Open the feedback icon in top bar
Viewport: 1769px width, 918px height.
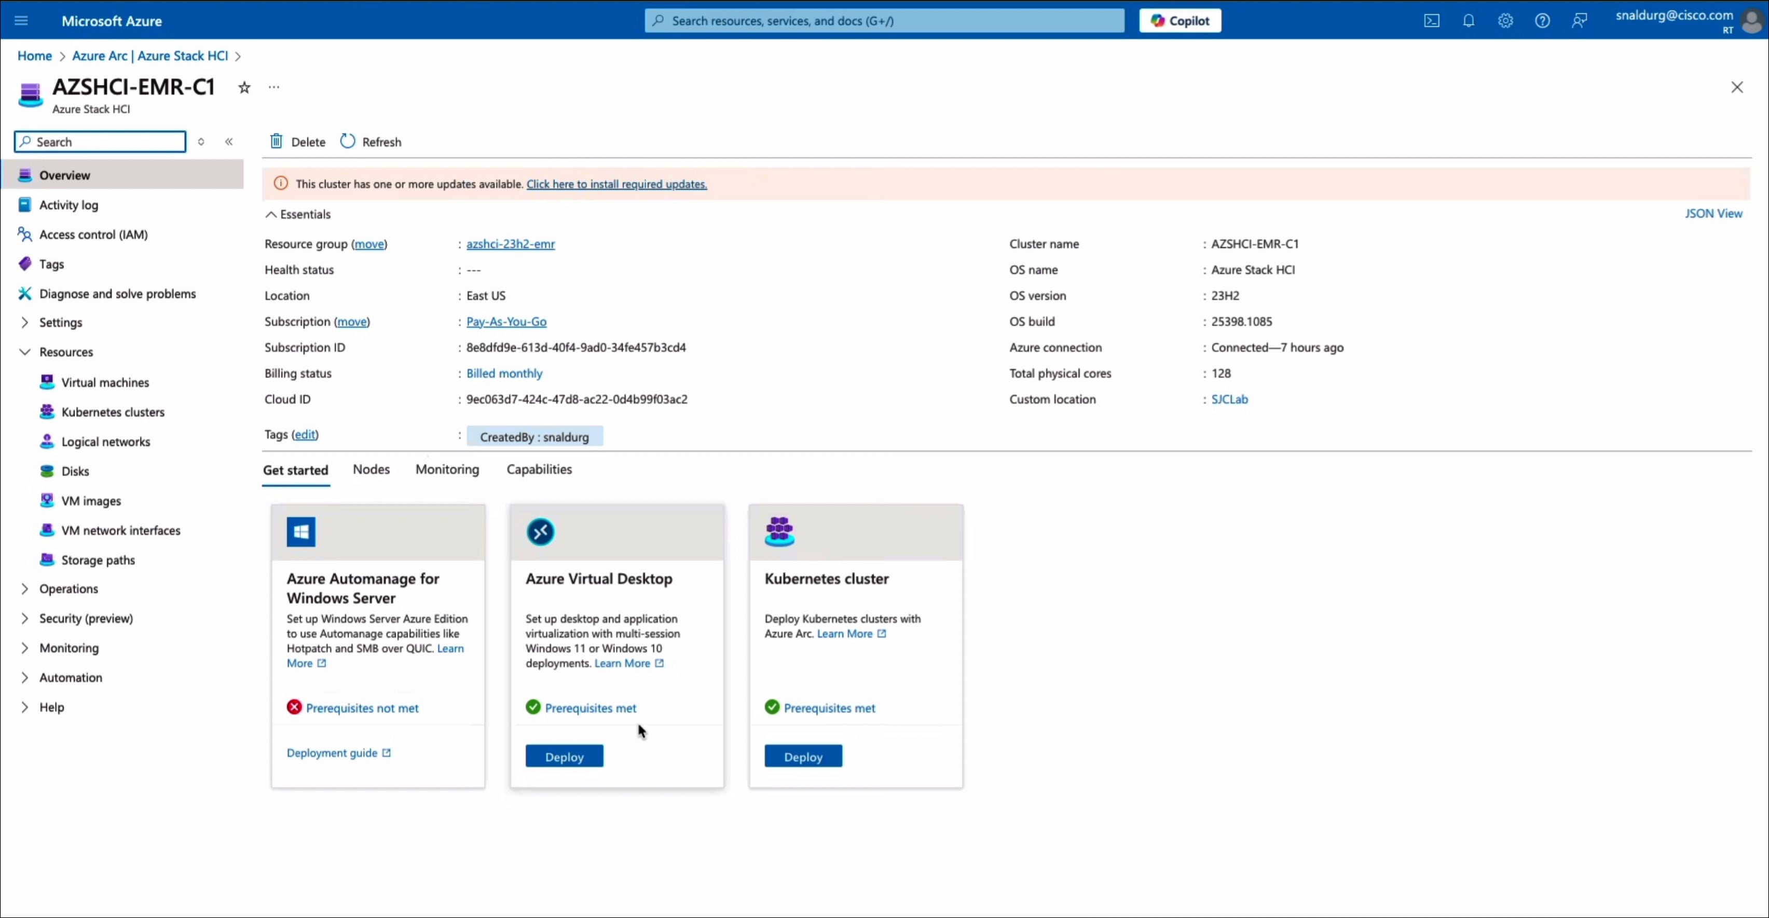[1580, 21]
